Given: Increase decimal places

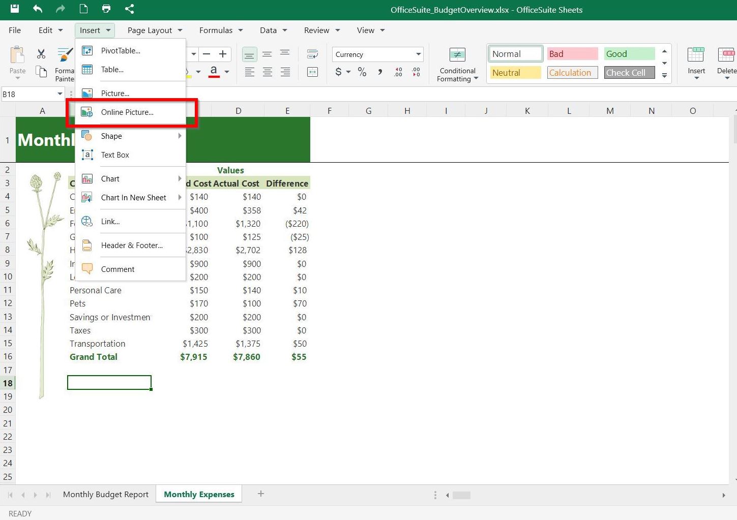Looking at the screenshot, I should [x=398, y=72].
